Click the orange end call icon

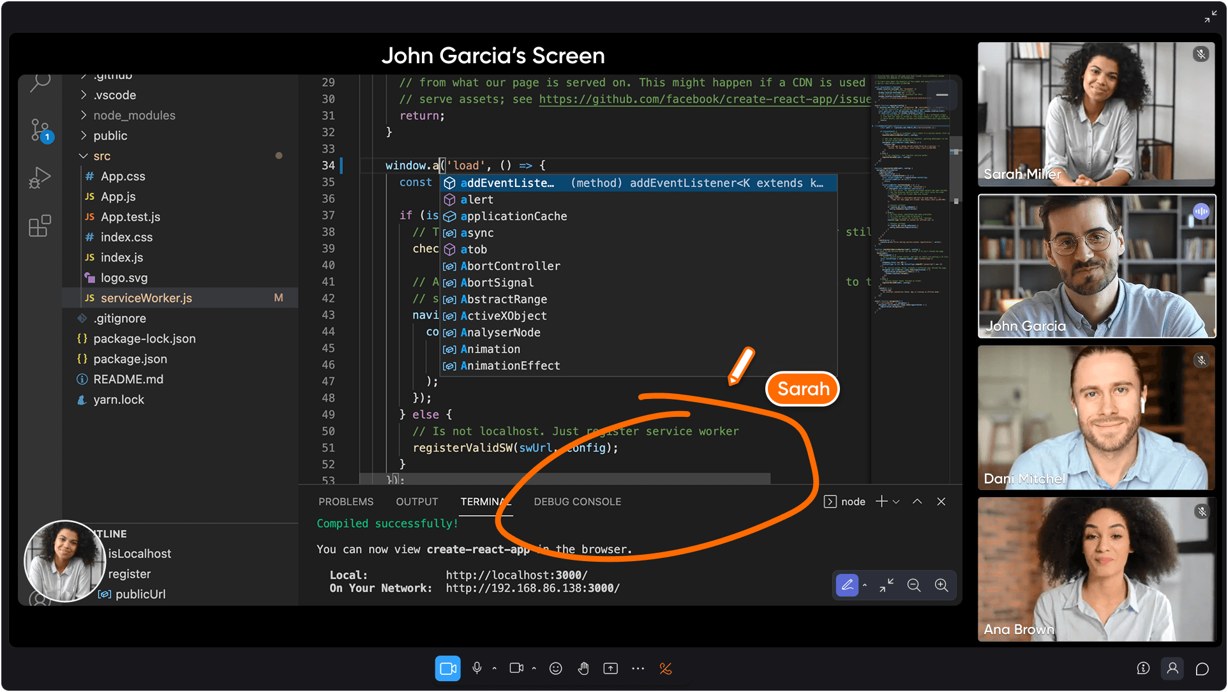(666, 668)
